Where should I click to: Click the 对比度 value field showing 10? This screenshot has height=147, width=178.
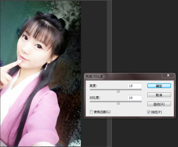click(x=135, y=98)
